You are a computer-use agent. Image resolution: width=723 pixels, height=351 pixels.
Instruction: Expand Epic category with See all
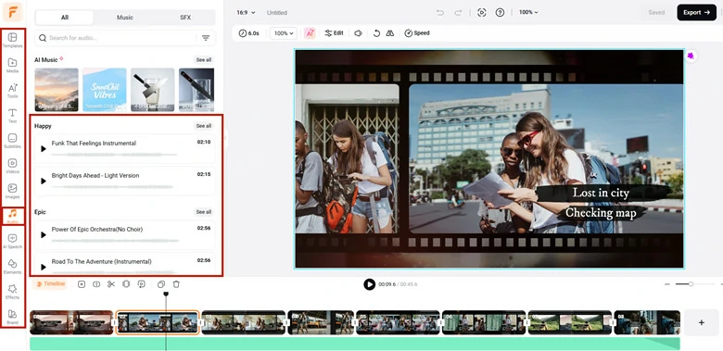[203, 212]
